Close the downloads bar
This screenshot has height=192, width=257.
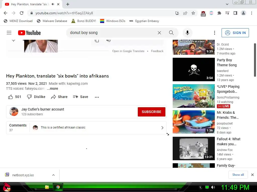coord(252,175)
